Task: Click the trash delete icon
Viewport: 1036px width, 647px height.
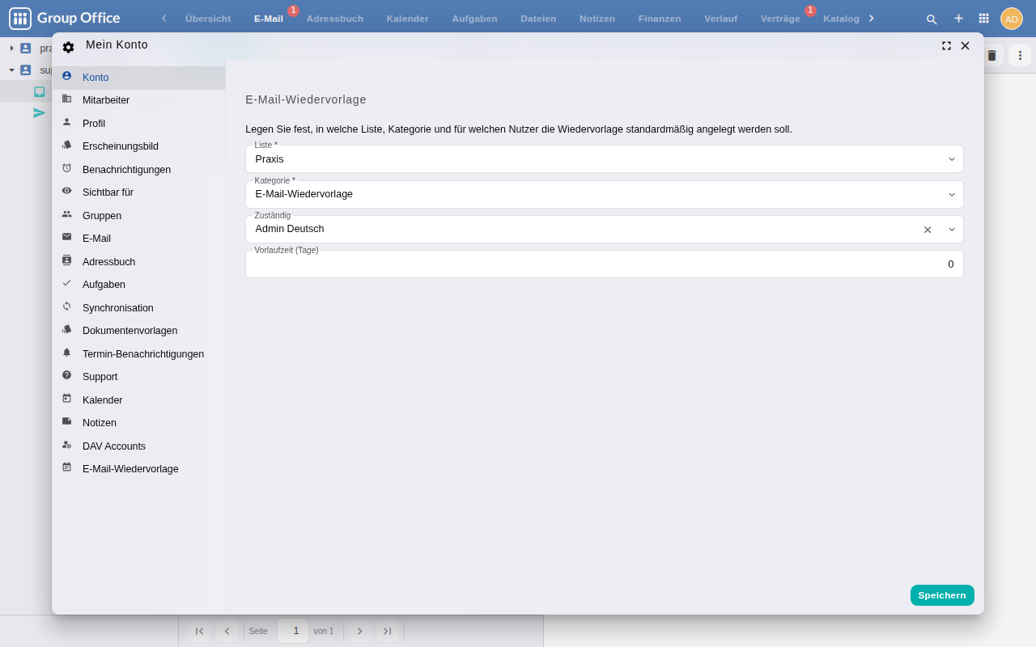Action: point(991,55)
